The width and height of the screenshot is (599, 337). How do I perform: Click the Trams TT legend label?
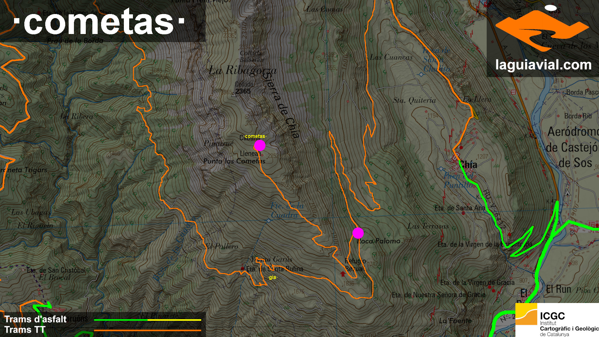tap(25, 330)
